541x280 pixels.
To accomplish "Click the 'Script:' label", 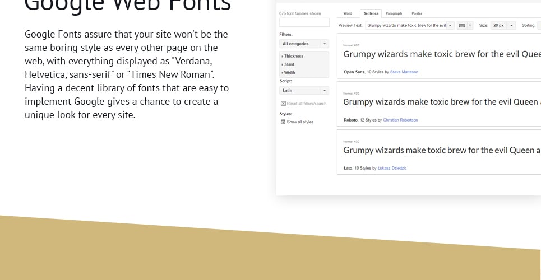I will (x=285, y=81).
